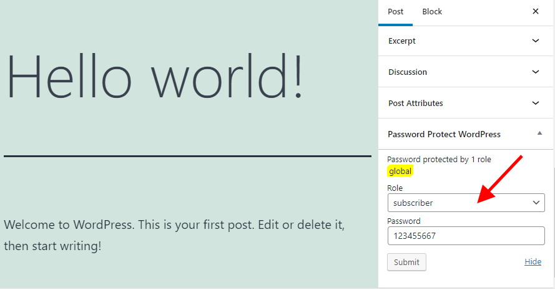This screenshot has width=555, height=290.
Task: Switch to the Block tab
Action: pos(432,12)
